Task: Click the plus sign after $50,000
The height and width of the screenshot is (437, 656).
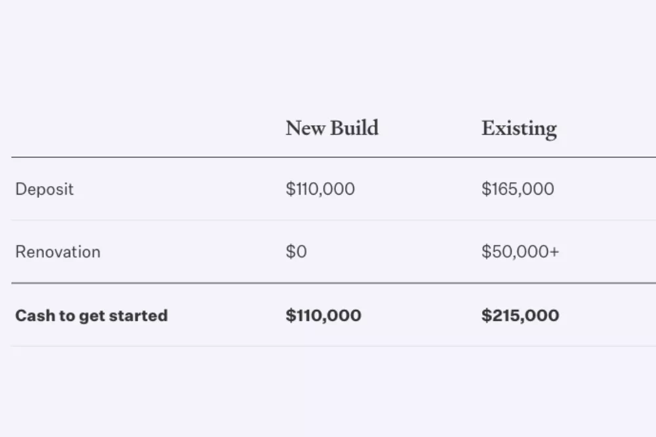Action: [x=554, y=252]
